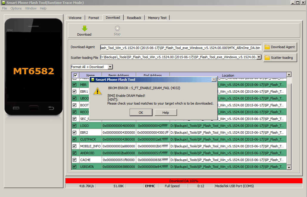
Task: Click the Stop circle icon
Action: (117, 28)
